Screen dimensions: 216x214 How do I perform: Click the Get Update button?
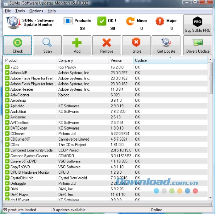166,45
